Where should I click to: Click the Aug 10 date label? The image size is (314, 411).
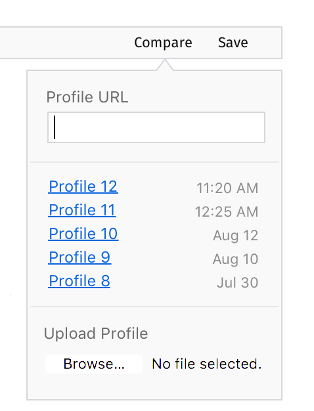[x=236, y=259]
